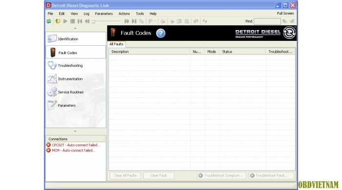This screenshot has width=342, height=190.
Task: Click the copy toolbar icon
Action: 179,21
